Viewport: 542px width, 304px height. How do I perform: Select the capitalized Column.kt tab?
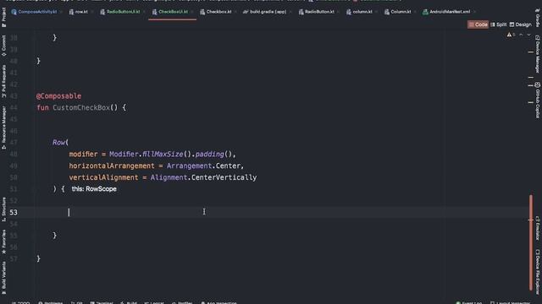point(401,12)
